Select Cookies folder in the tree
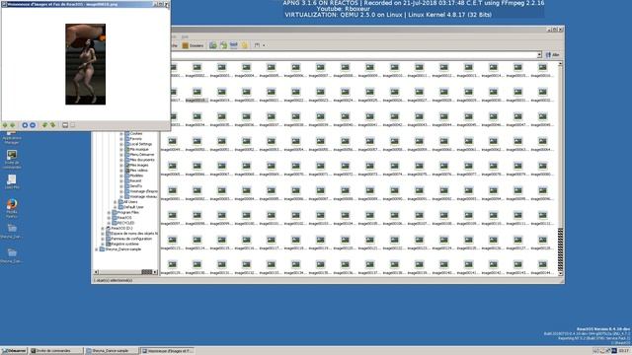Image resolution: width=632 pixels, height=355 pixels. (136, 133)
